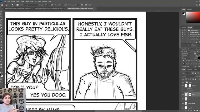Viewport: 200px width, 112px height.
Task: Open the font family dropdown
Action: (x=188, y=49)
